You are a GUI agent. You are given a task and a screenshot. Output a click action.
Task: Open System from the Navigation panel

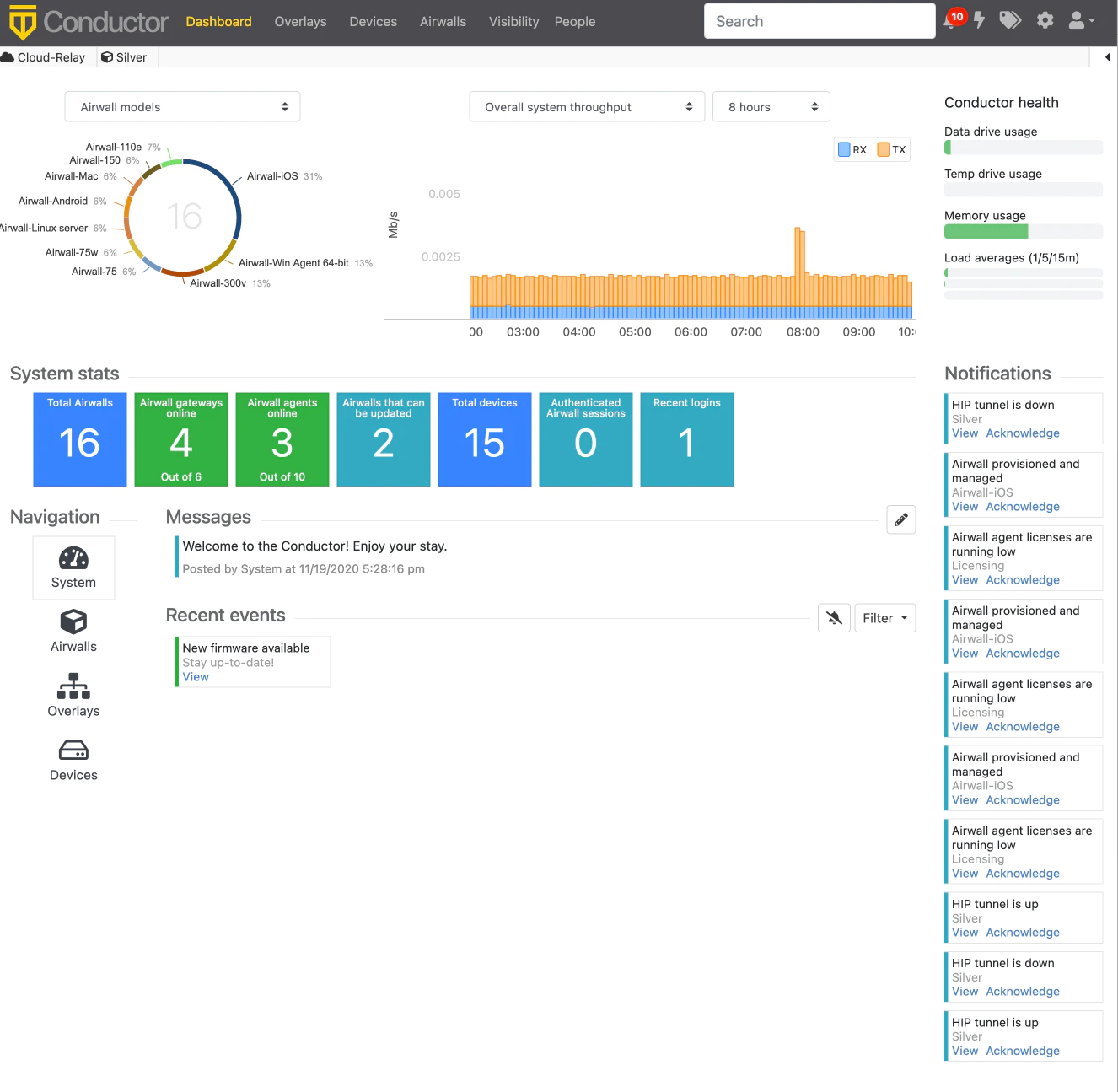coord(73,568)
